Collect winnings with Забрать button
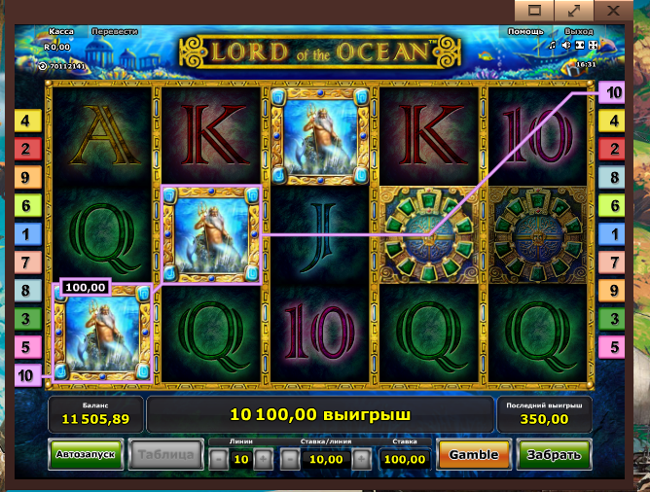The image size is (650, 492). [554, 454]
